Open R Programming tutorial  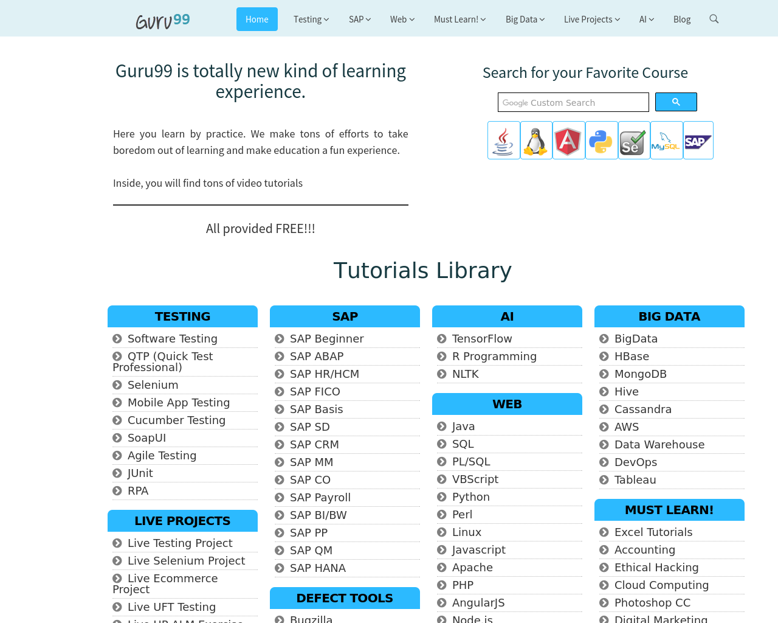[494, 357]
